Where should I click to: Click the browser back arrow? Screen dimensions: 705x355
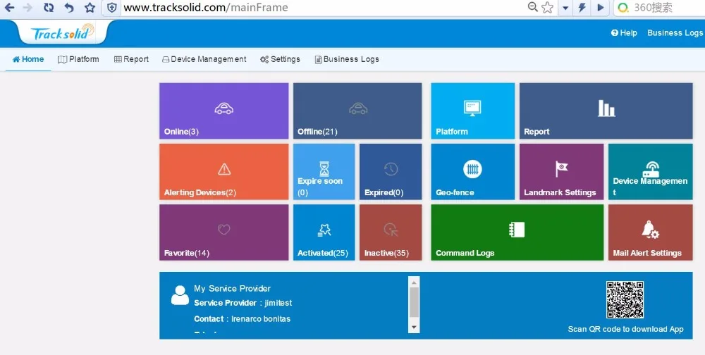coord(9,7)
